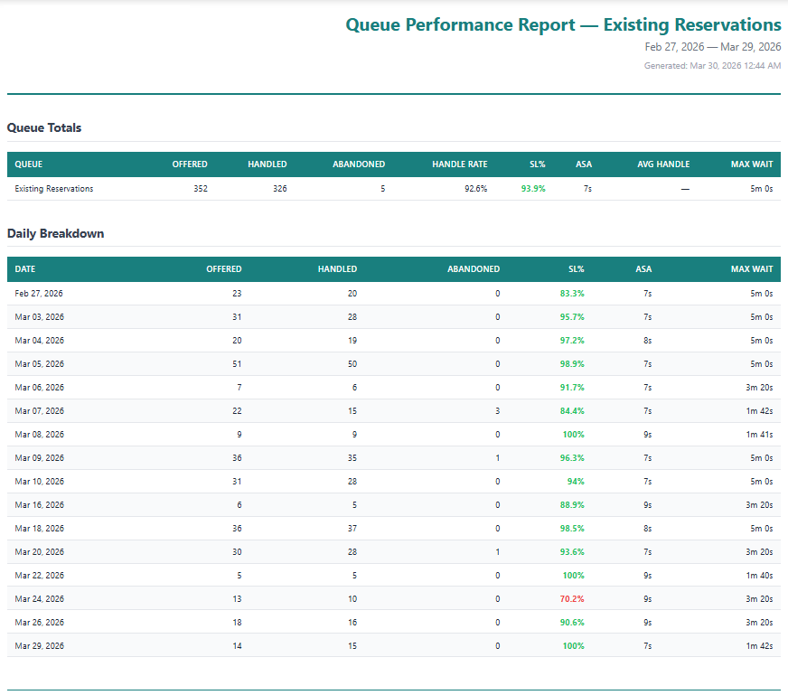Viewport: 788px width, 695px height.
Task: Sort by the OFFERED column header
Action: pos(190,164)
